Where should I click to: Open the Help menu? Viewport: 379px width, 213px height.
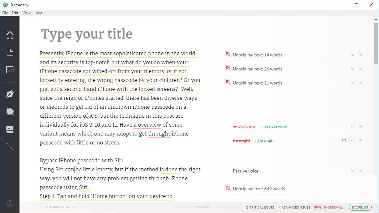[x=38, y=13]
